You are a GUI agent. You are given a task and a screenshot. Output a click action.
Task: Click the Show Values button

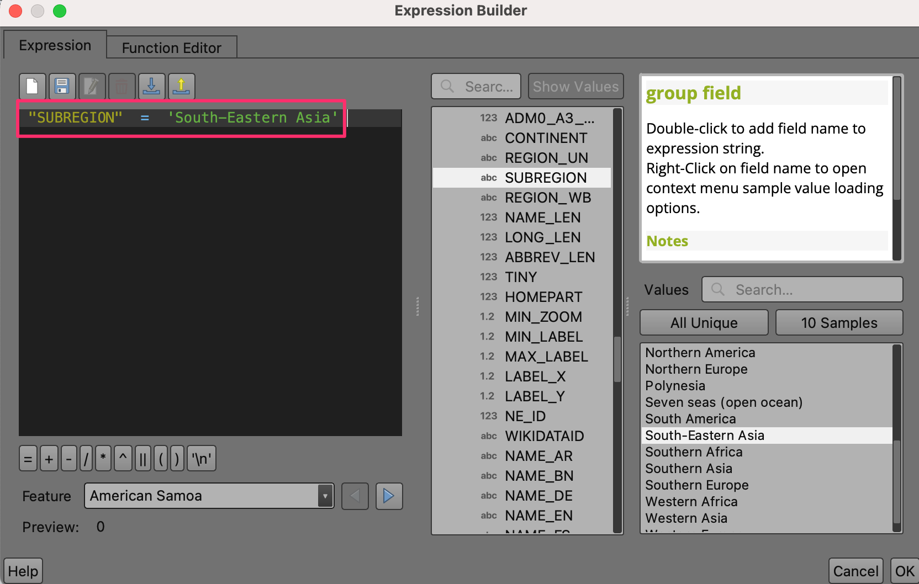click(x=575, y=87)
